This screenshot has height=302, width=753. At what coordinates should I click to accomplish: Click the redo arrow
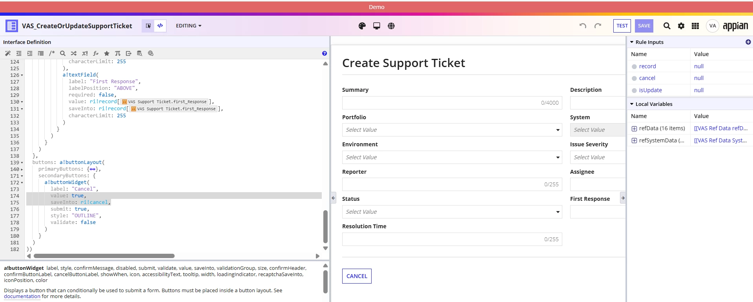tap(598, 26)
